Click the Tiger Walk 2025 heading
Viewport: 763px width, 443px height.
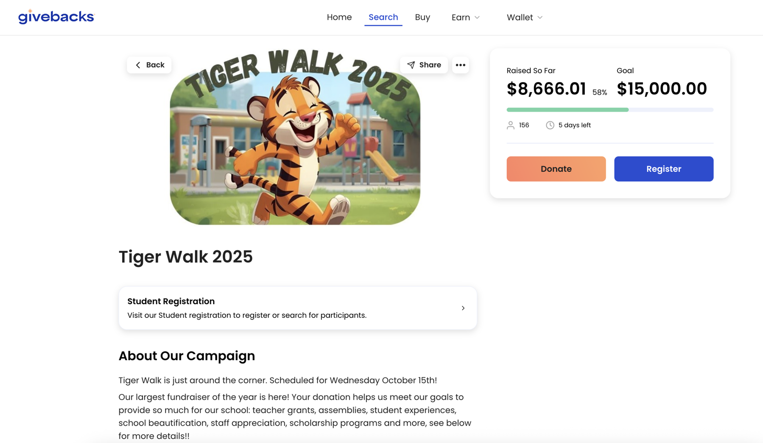click(x=186, y=257)
